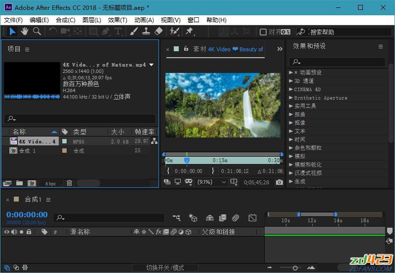Screen dimensions: 395x273
Task: Click the Graph Editor icon in timeline
Action: 252,218
